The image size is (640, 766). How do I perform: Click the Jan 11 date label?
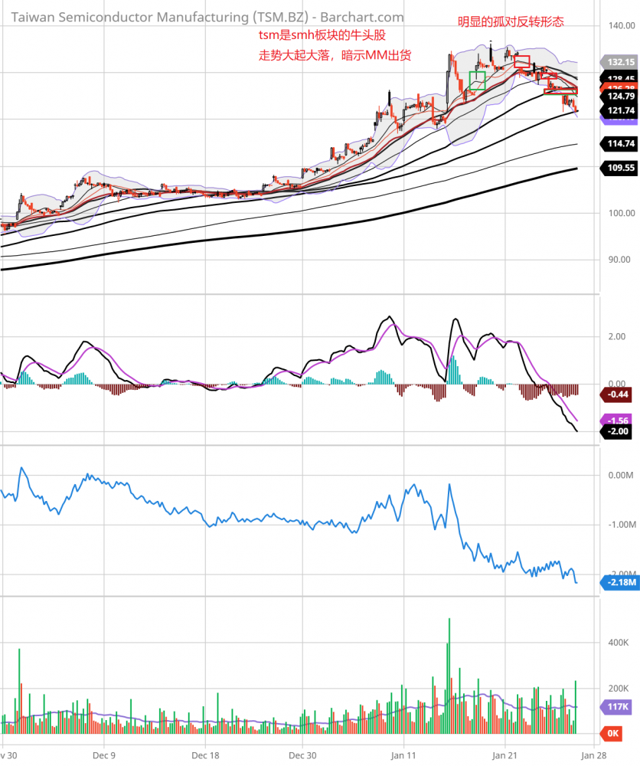pyautogui.click(x=403, y=753)
